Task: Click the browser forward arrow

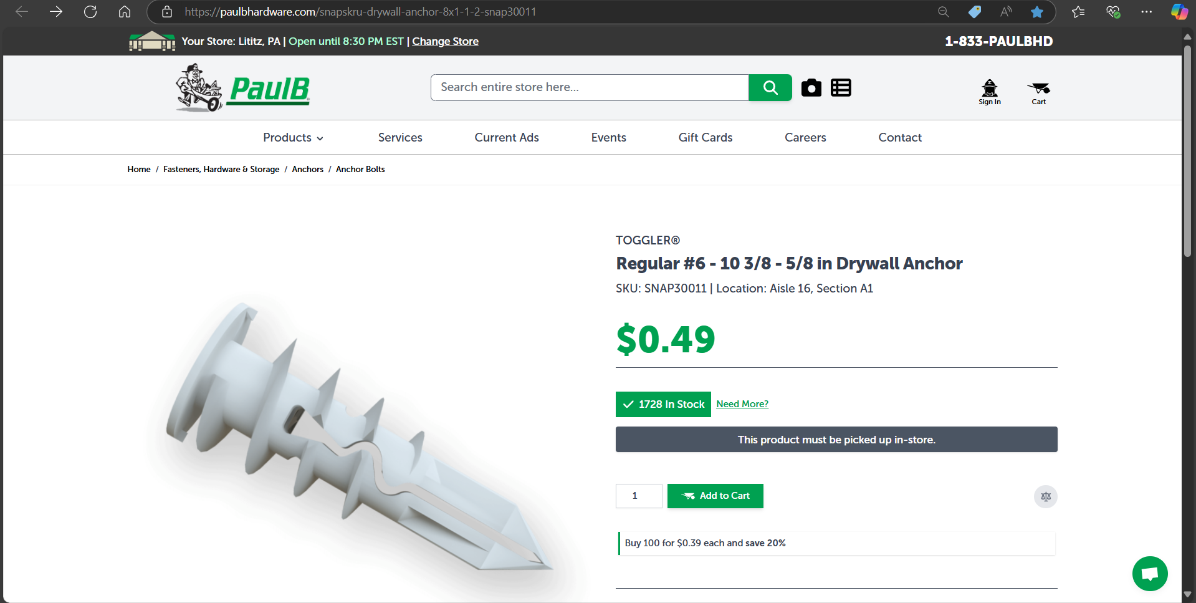Action: (56, 12)
